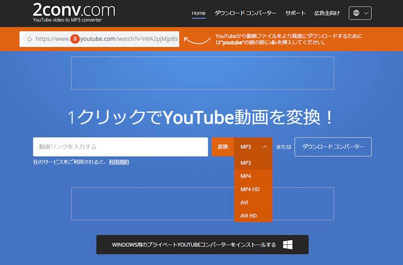Click the orange 変換 button

pos(223,147)
